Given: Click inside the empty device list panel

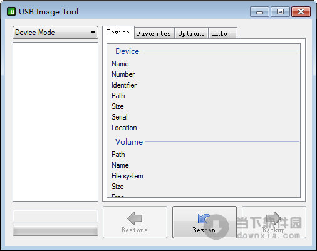Looking at the screenshot, I should [55, 121].
